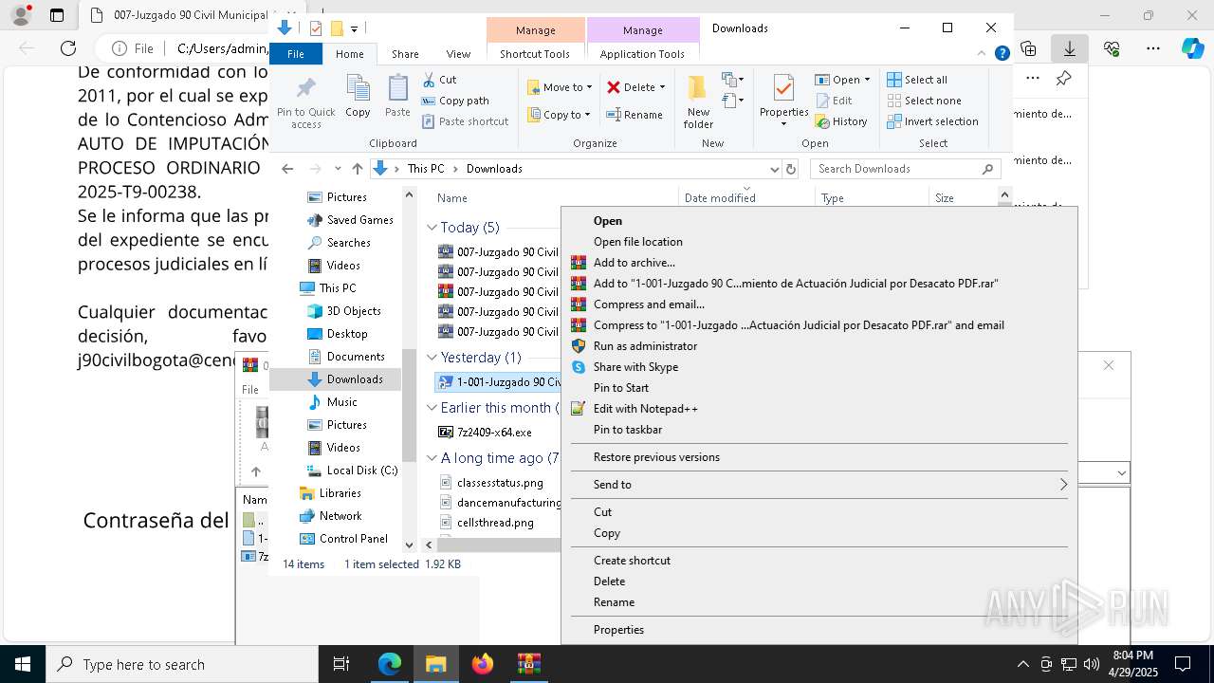The height and width of the screenshot is (683, 1214).
Task: Open WinRAR from the taskbar
Action: click(x=529, y=664)
